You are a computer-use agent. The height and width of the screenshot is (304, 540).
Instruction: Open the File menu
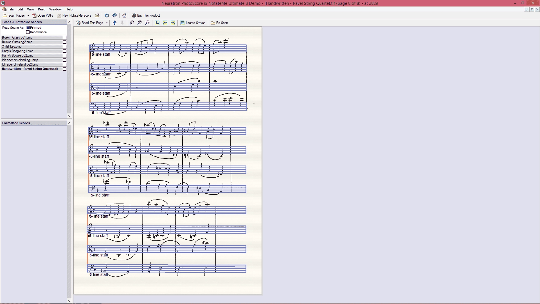coord(11,9)
